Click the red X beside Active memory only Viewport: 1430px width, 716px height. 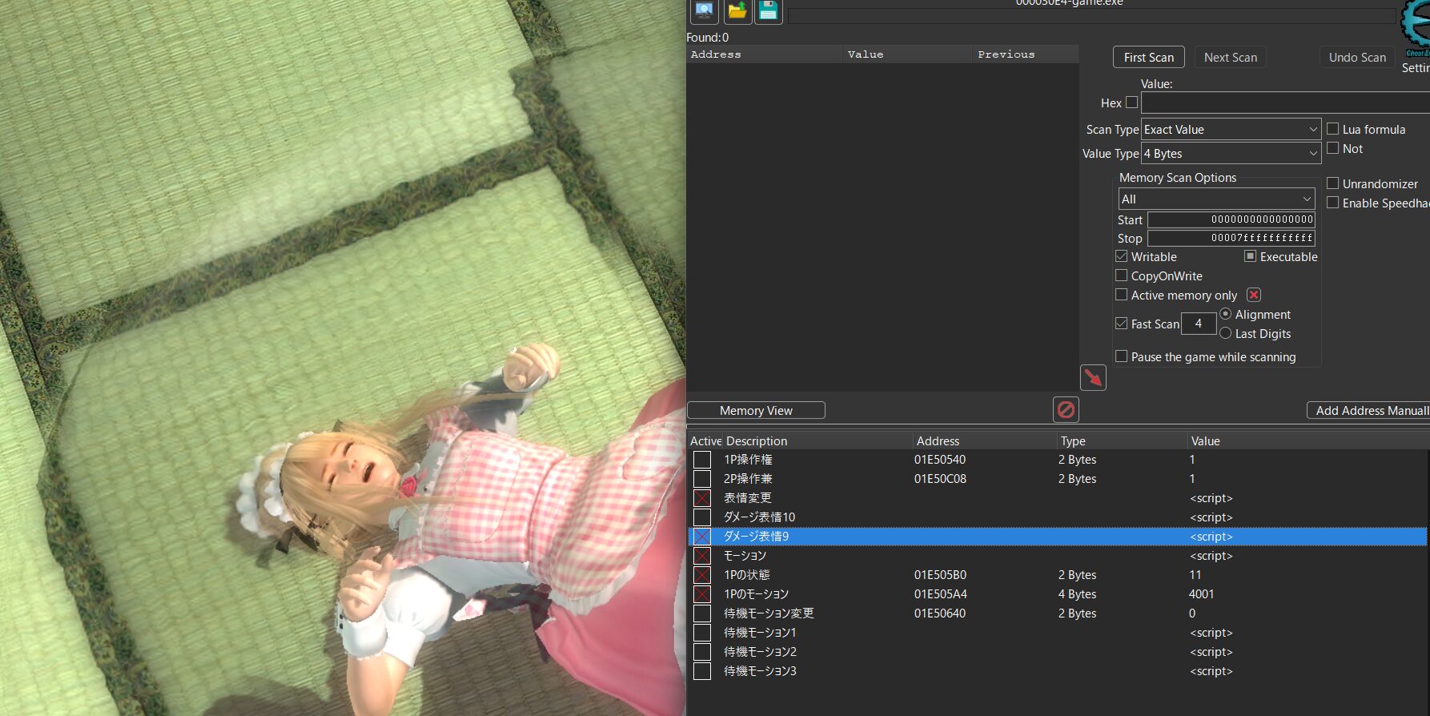click(1254, 296)
